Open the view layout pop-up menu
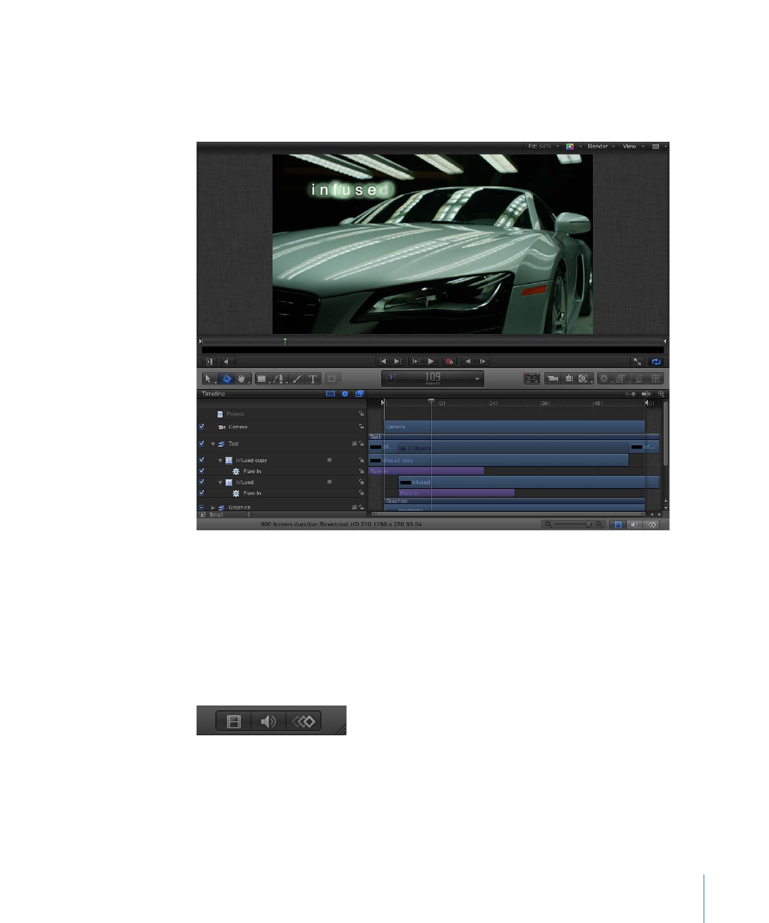The image size is (769, 923). 659,146
